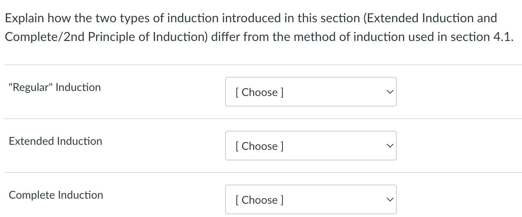Click the word "Explain" in the question

click(24, 18)
